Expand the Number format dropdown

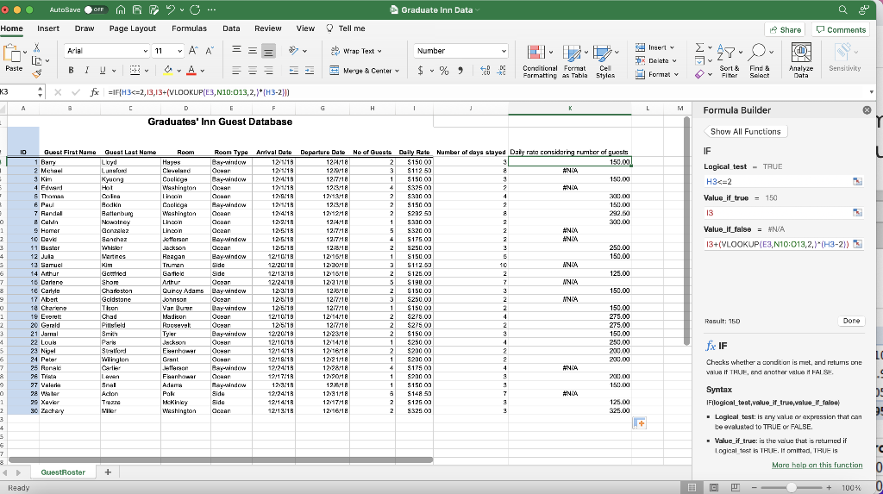tap(460, 51)
